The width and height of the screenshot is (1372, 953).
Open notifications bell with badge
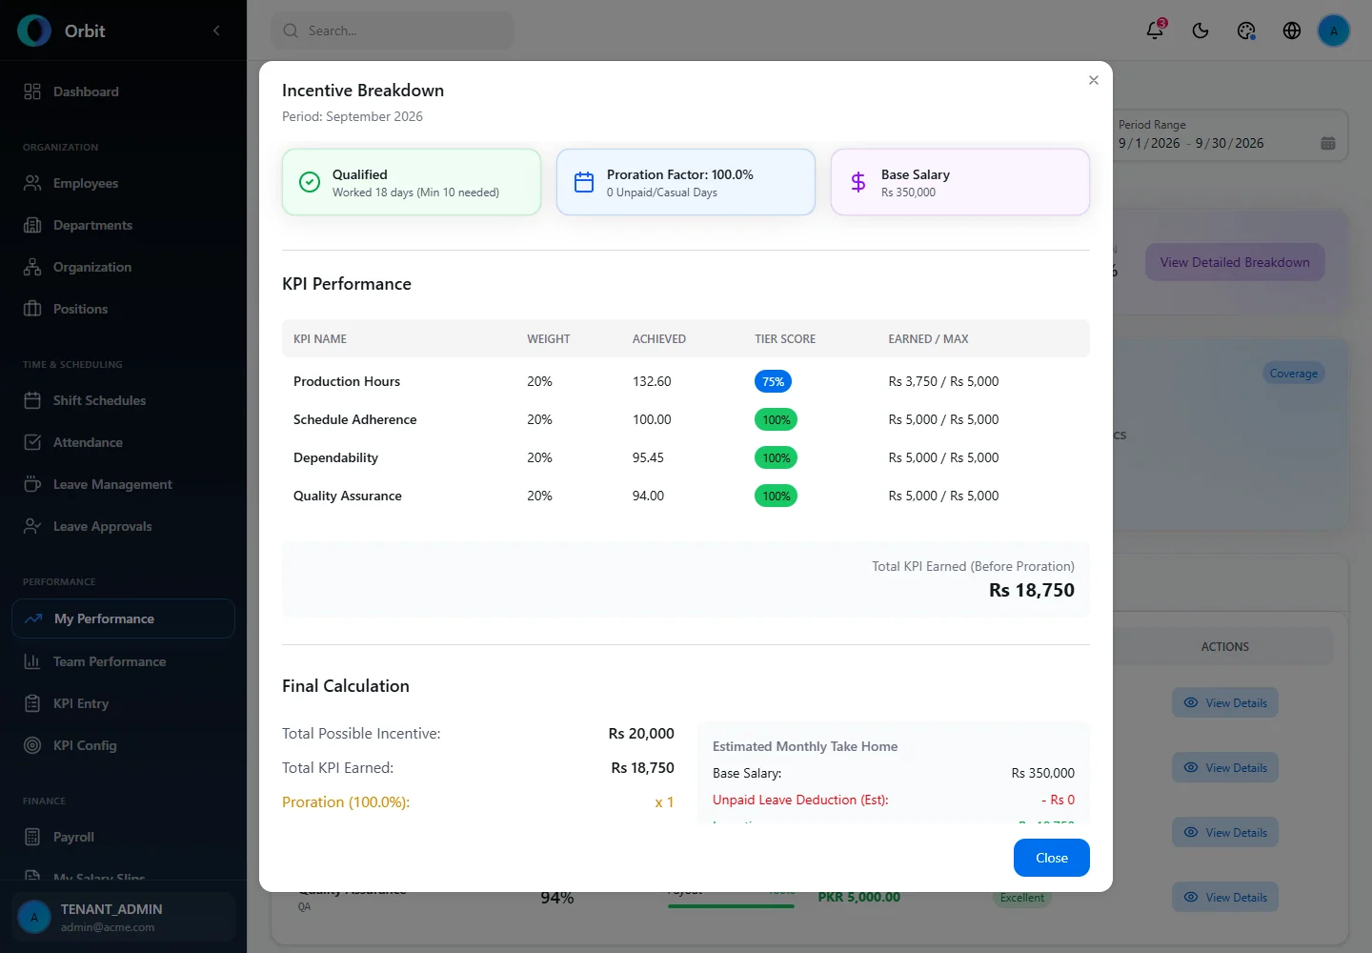[x=1155, y=30]
